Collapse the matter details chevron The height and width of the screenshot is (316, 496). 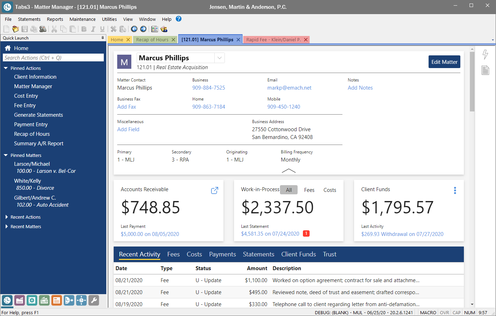[x=289, y=171]
